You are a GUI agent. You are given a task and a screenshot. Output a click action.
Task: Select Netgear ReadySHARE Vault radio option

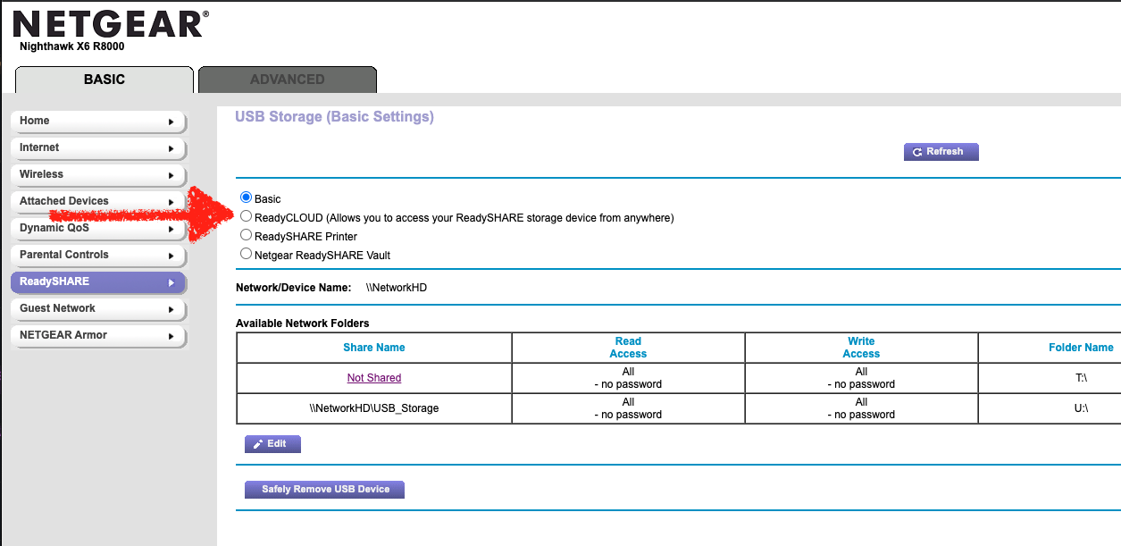(247, 255)
